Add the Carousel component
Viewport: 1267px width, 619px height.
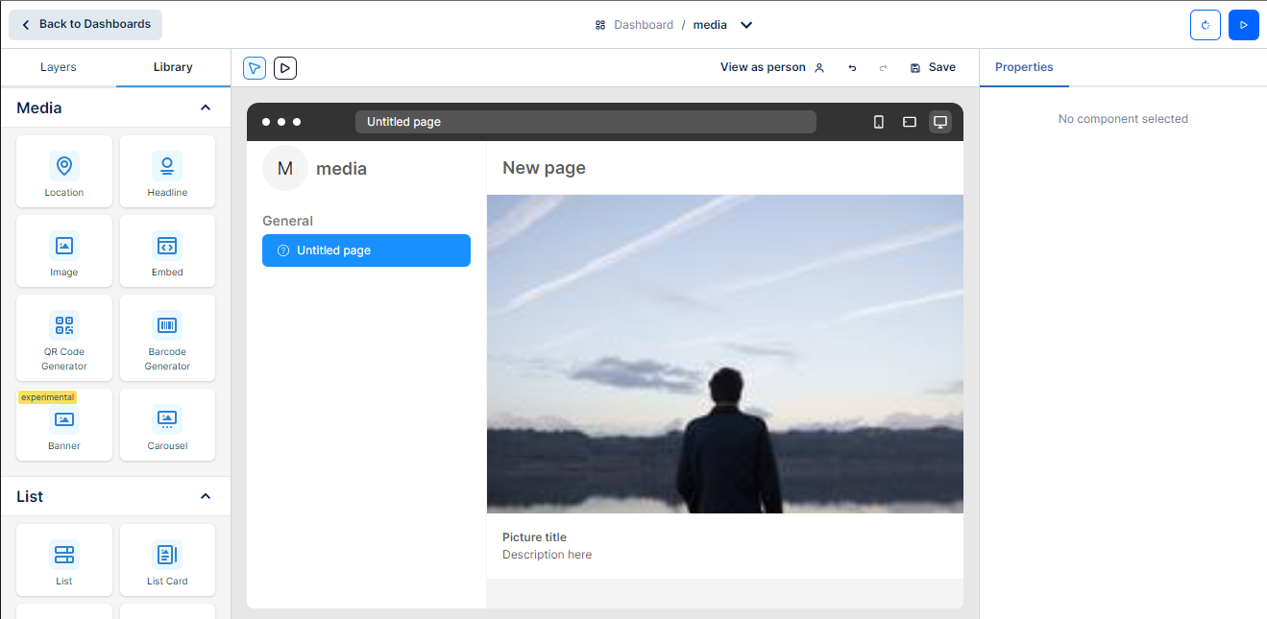pos(167,424)
